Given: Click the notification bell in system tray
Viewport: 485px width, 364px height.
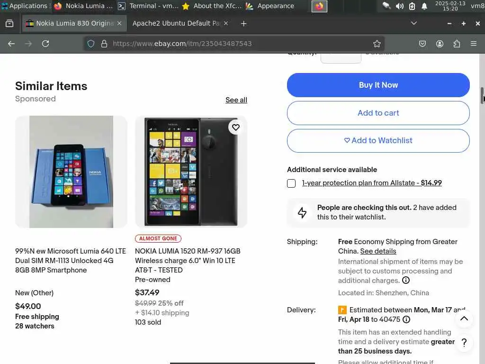Looking at the screenshot, I should tap(424, 6).
